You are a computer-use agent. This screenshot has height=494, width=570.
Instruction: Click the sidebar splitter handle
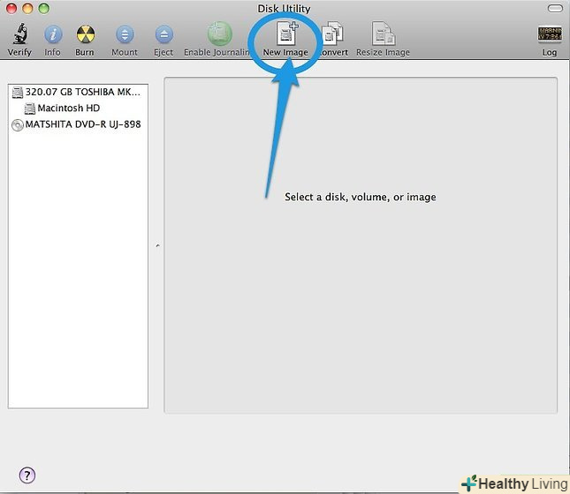(158, 246)
